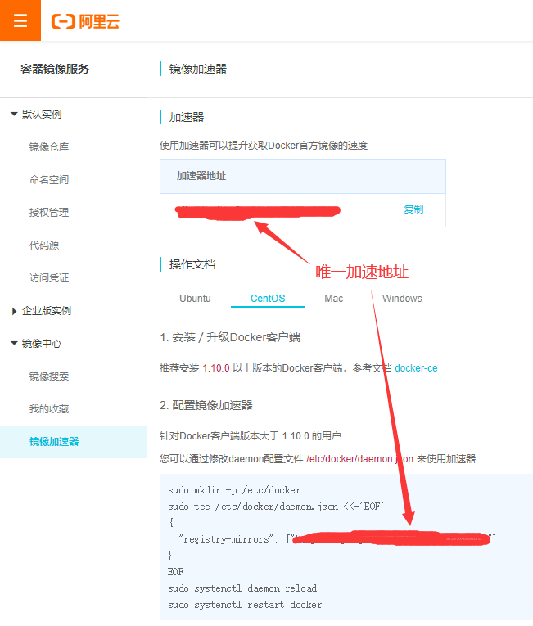Screen dimensions: 533x626
Task: Switch to the Mac tab
Action: tap(333, 298)
